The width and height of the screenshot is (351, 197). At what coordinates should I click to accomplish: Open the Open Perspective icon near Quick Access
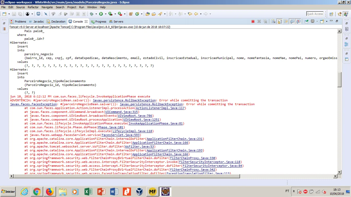click(331, 14)
